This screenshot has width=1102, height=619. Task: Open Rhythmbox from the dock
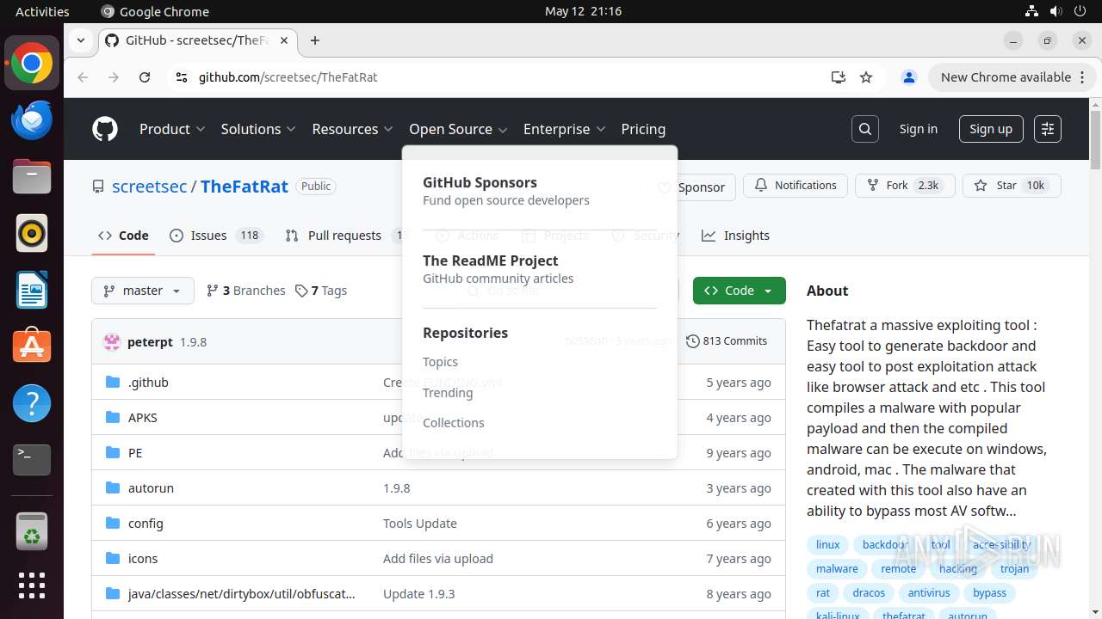(x=32, y=234)
